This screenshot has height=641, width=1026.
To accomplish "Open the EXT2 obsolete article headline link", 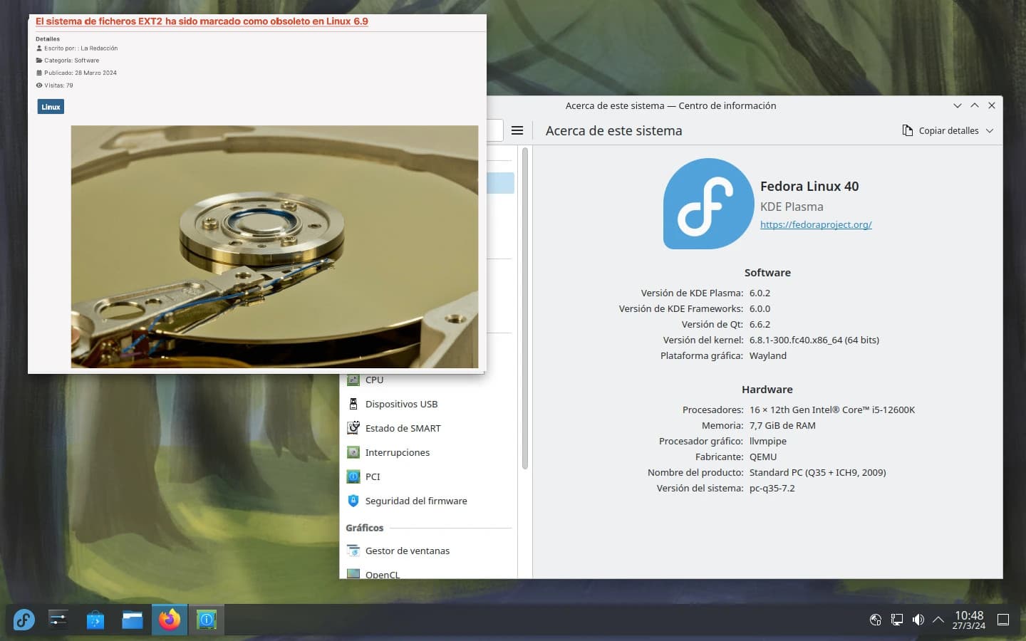I will 202,21.
